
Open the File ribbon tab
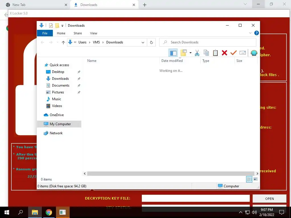tap(45, 33)
